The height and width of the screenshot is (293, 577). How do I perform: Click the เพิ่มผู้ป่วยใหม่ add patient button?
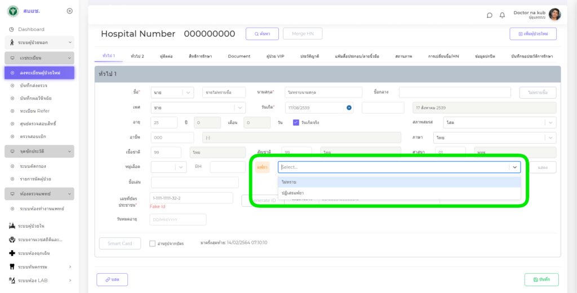click(x=533, y=34)
